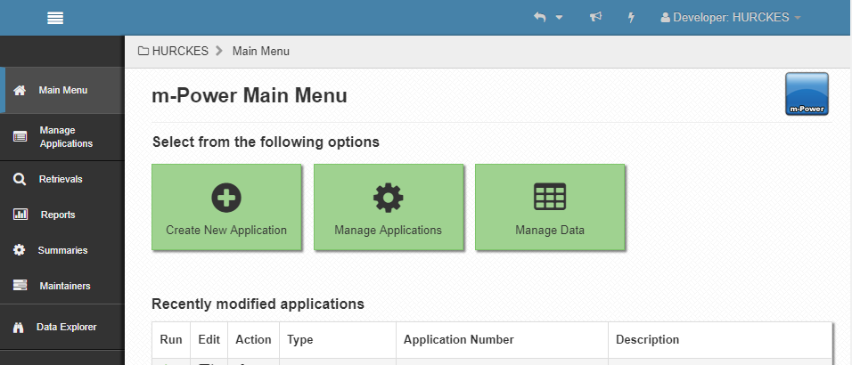Viewport: 852px width, 365px height.
Task: Click the Description column header
Action: pos(720,339)
